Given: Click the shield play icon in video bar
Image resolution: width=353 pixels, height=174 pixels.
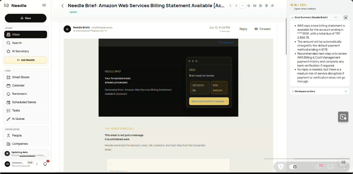Looking at the screenshot, I should [280, 167].
